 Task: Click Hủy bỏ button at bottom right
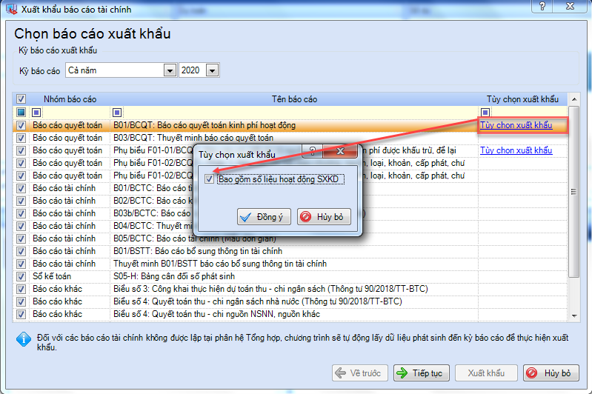pos(551,373)
